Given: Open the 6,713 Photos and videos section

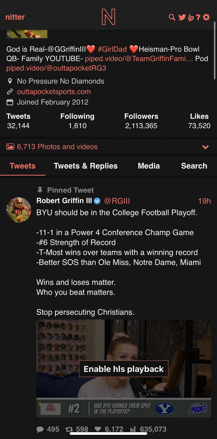Looking at the screenshot, I should pos(57,147).
